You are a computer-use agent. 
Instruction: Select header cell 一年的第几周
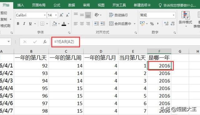(66, 58)
